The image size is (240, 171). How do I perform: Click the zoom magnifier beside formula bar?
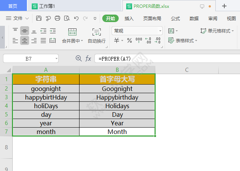tap(79, 58)
